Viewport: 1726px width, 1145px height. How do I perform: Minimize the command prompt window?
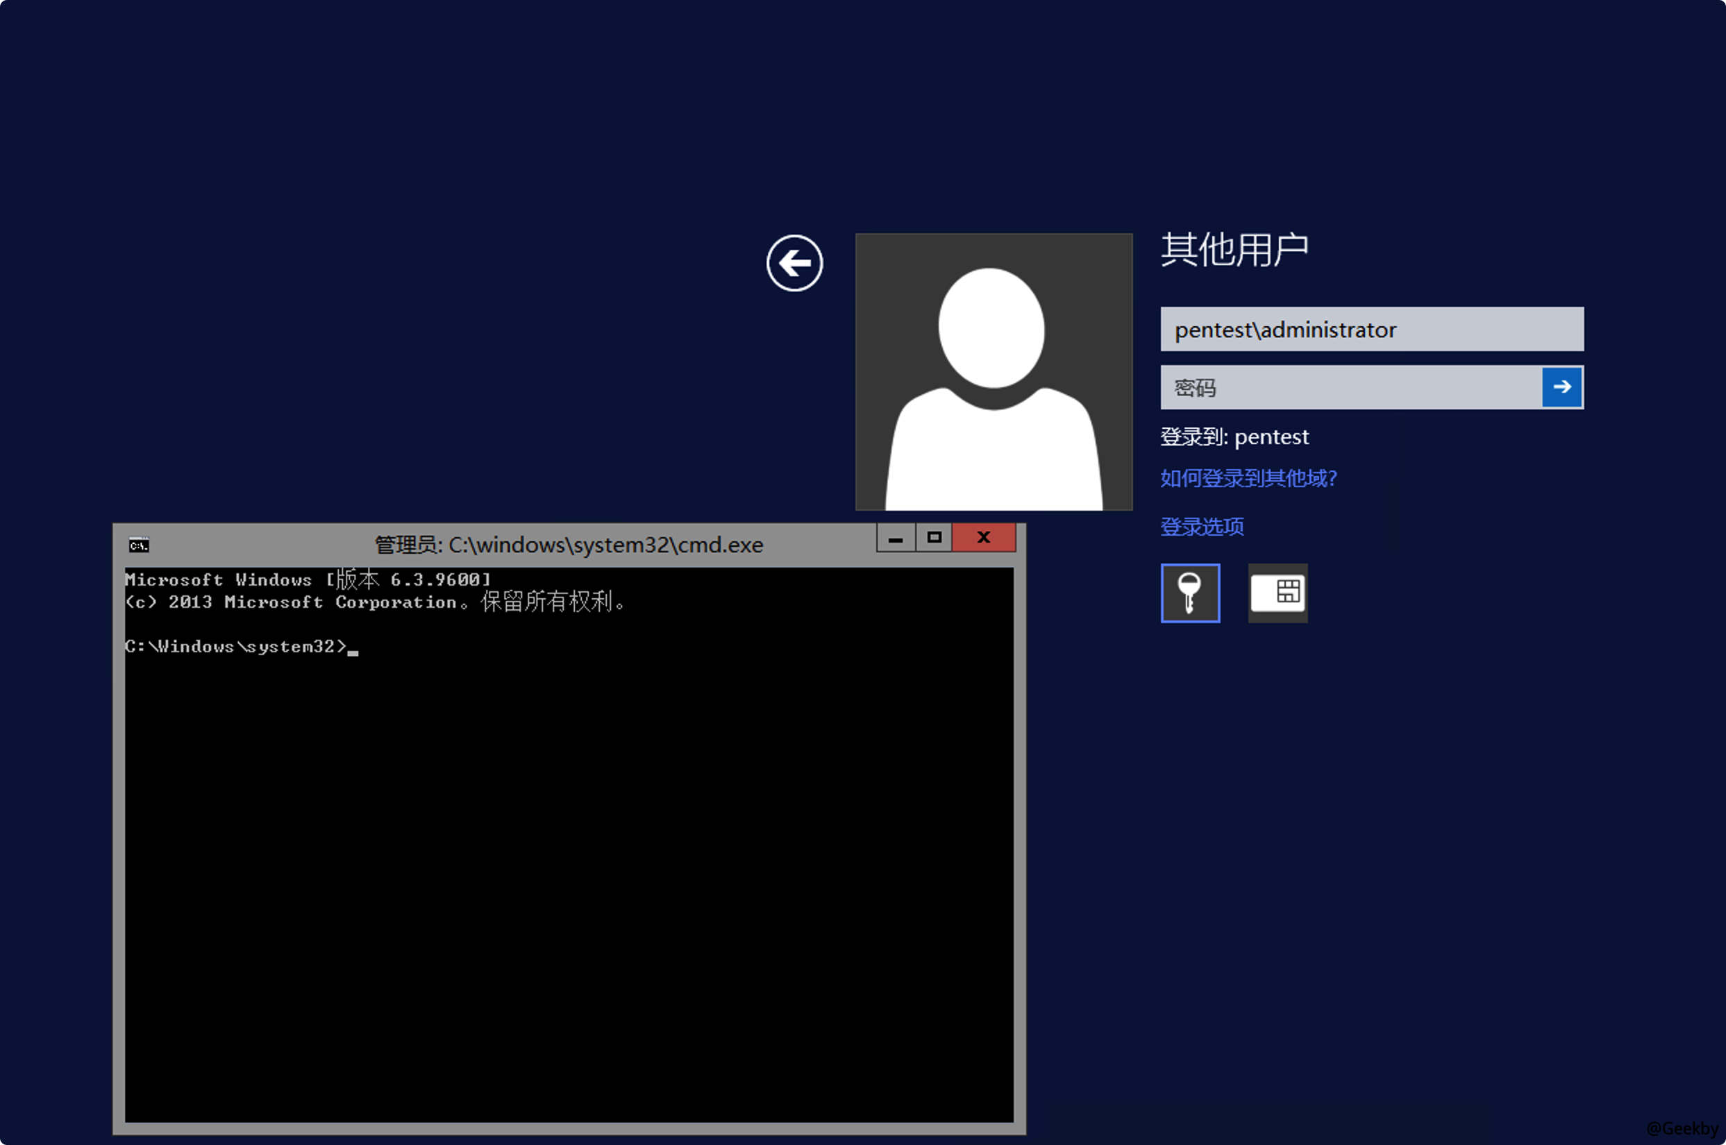pyautogui.click(x=896, y=538)
